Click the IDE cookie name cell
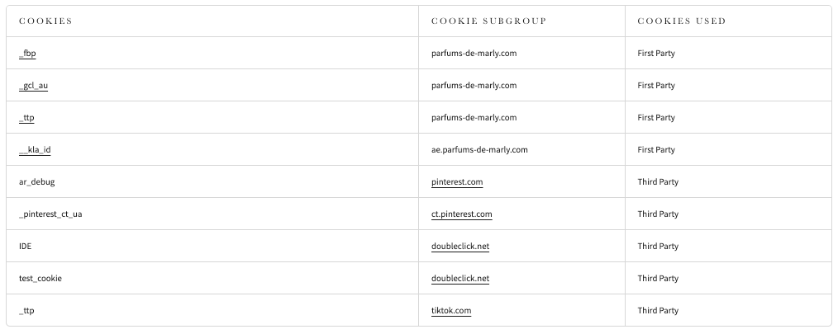This screenshot has width=838, height=334. tap(25, 247)
